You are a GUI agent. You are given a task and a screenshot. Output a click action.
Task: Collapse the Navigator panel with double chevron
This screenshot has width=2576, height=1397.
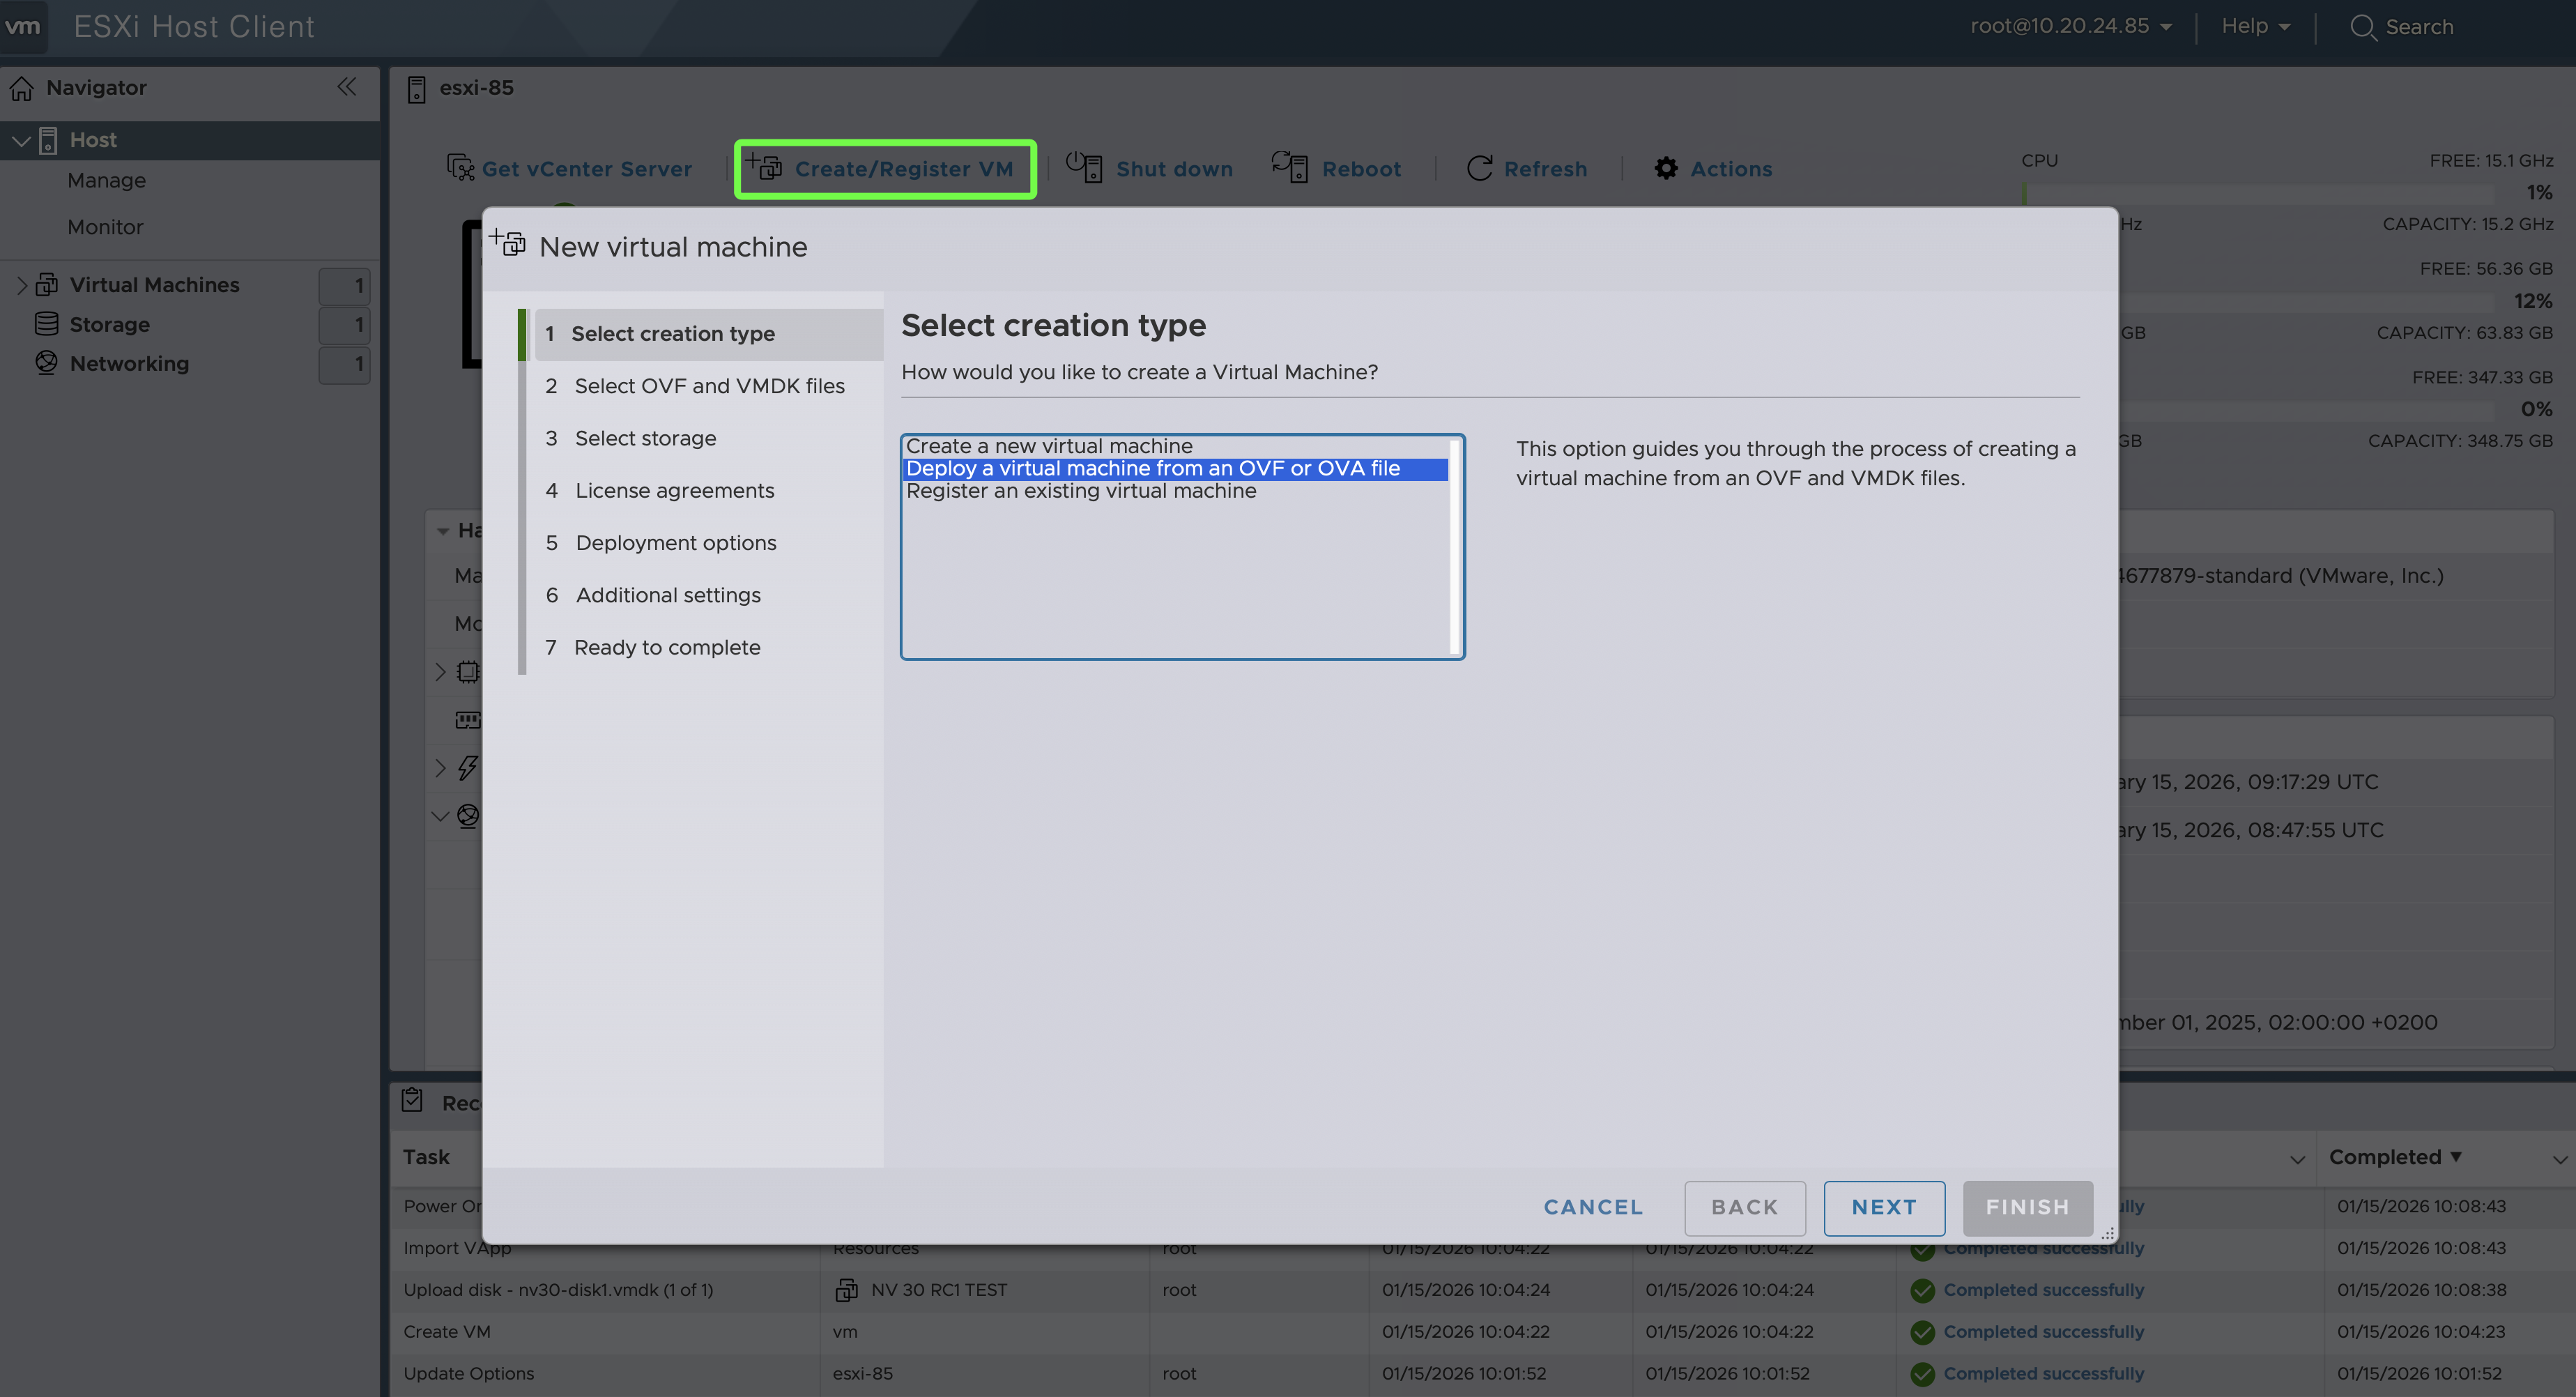click(x=347, y=87)
